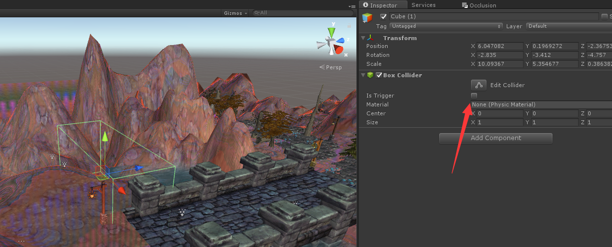Click the Cube (1) name field
Image resolution: width=612 pixels, height=247 pixels.
click(494, 16)
